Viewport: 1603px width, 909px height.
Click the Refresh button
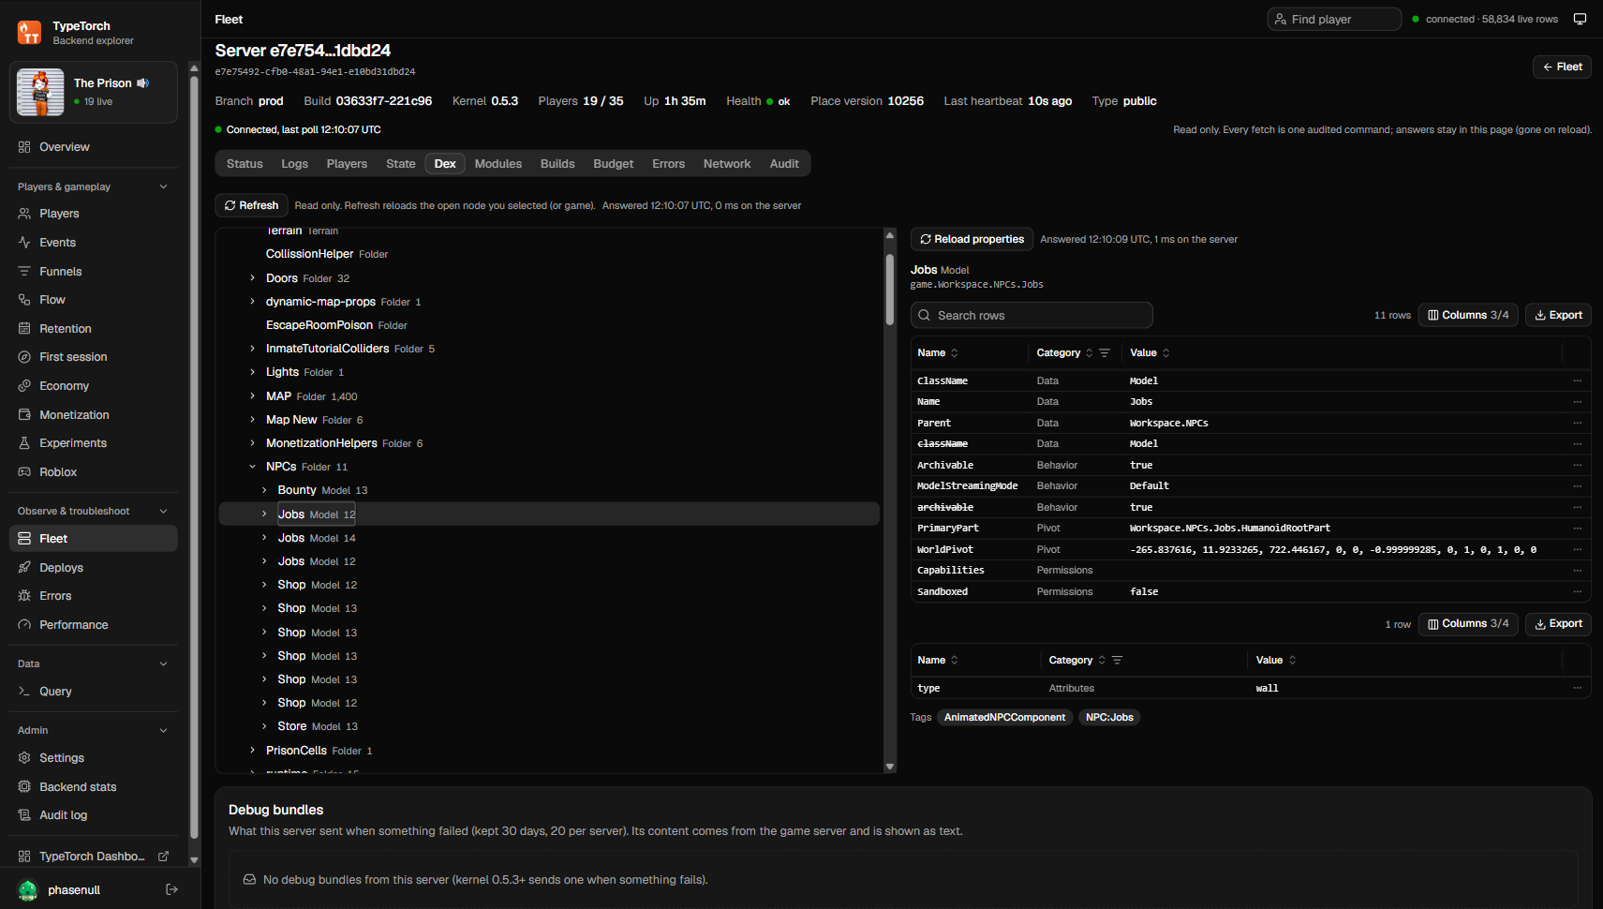(x=251, y=205)
